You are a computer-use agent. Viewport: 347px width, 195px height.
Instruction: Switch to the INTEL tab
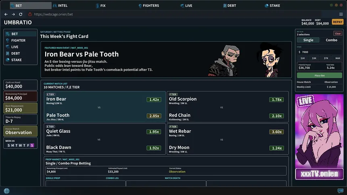point(63,6)
